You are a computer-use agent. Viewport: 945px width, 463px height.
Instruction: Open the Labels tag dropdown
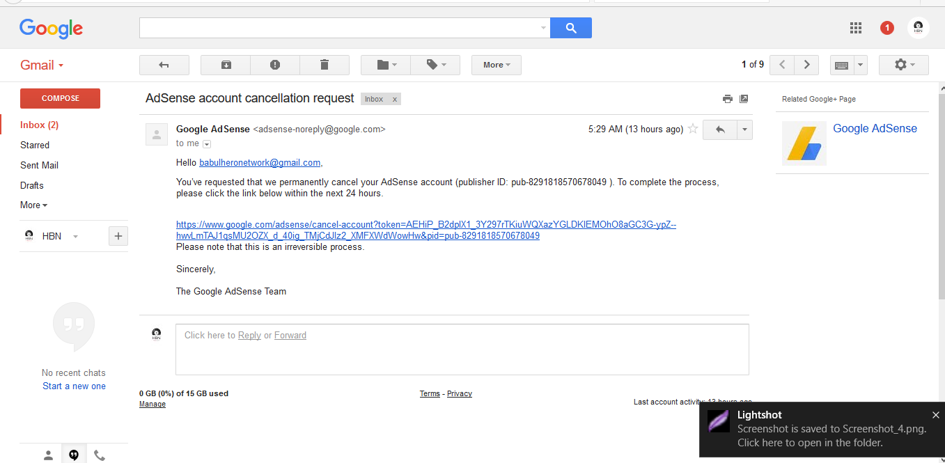point(435,65)
